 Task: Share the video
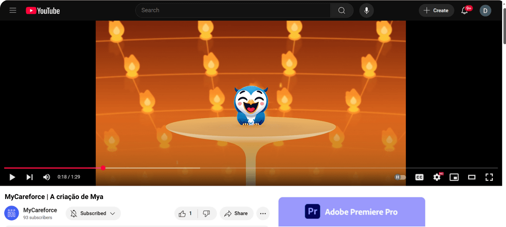[x=236, y=214]
